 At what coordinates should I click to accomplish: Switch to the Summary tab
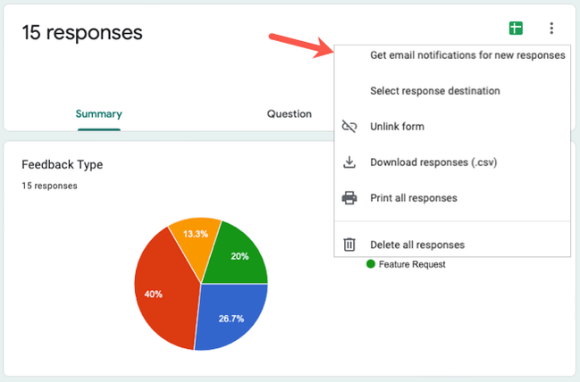point(98,114)
